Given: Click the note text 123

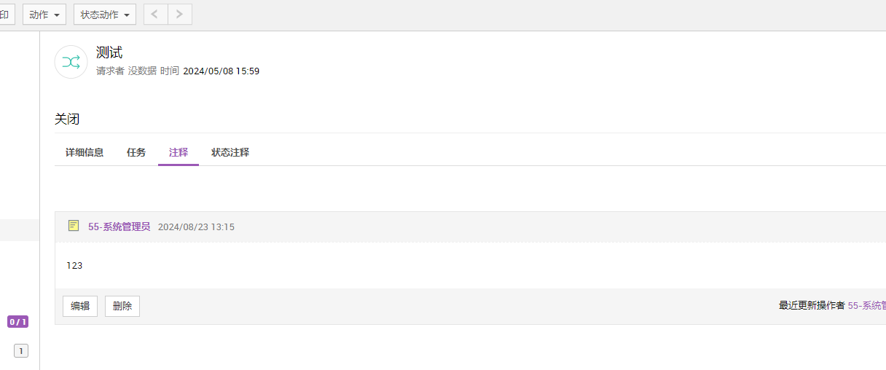Looking at the screenshot, I should (74, 266).
